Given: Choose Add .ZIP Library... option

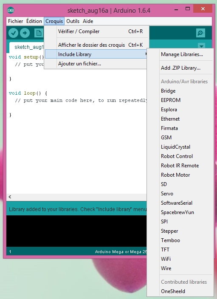Looking at the screenshot, I should click(x=180, y=68).
